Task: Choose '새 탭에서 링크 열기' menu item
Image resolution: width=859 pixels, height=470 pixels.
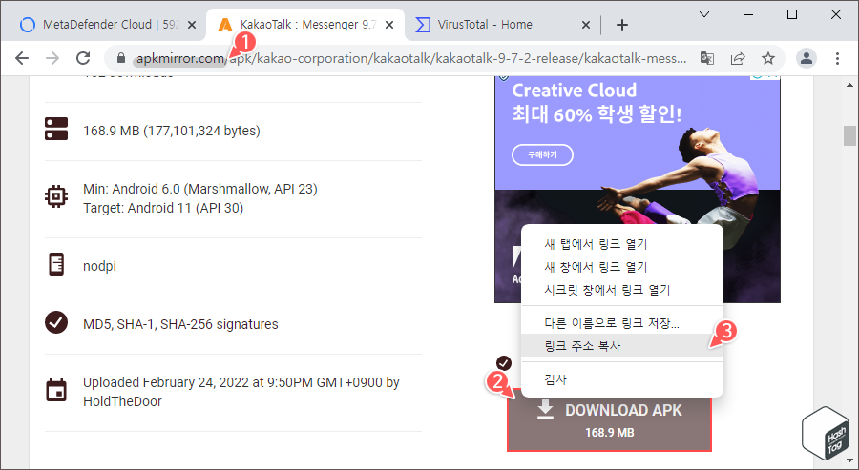Action: (622, 244)
